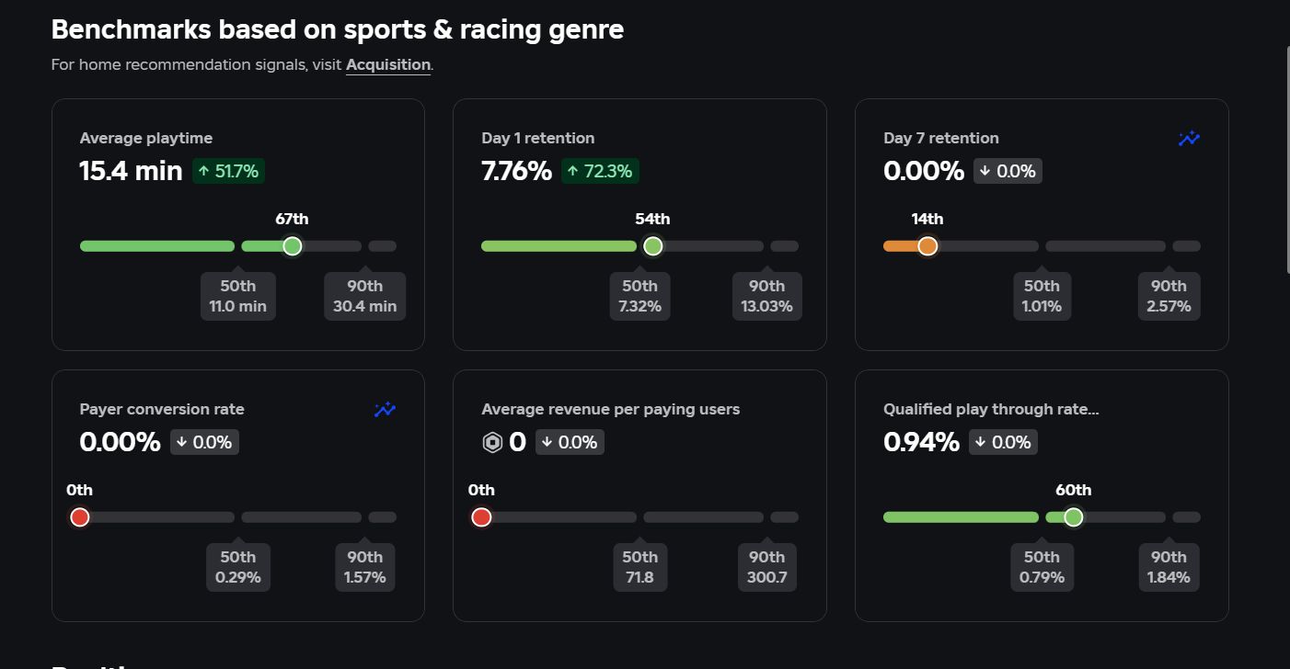The height and width of the screenshot is (669, 1290).
Task: Click the Day 7 retention orange percentile marker
Action: pos(927,246)
